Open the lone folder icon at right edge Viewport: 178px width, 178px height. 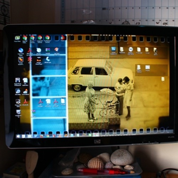pos(163,79)
